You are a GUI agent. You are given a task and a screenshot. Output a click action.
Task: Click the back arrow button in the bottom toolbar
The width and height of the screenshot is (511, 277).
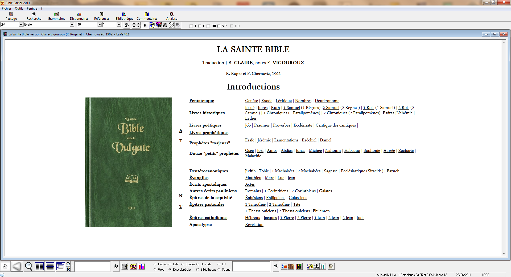coord(17,266)
